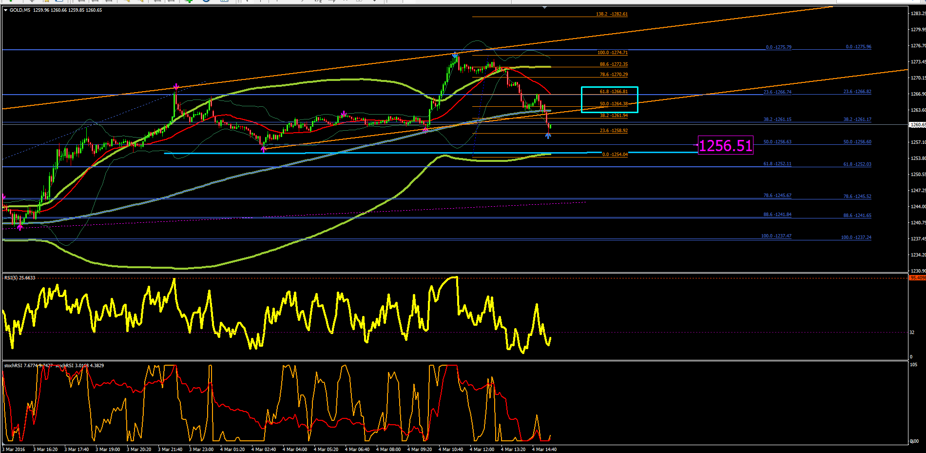This screenshot has height=453, width=926.
Task: Click the blue Fibonacci label 100.0 -1237.47
Action: [776, 236]
